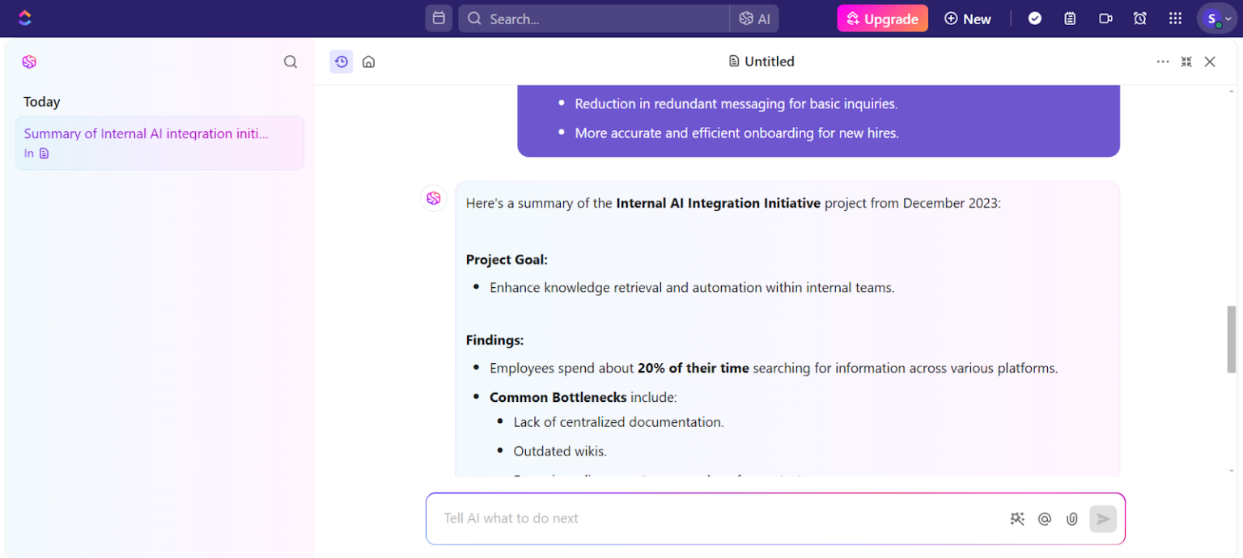Toggle the chat history panel icon

(342, 61)
